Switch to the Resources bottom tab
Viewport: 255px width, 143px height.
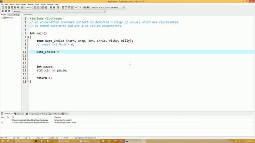pyautogui.click(x=20, y=114)
